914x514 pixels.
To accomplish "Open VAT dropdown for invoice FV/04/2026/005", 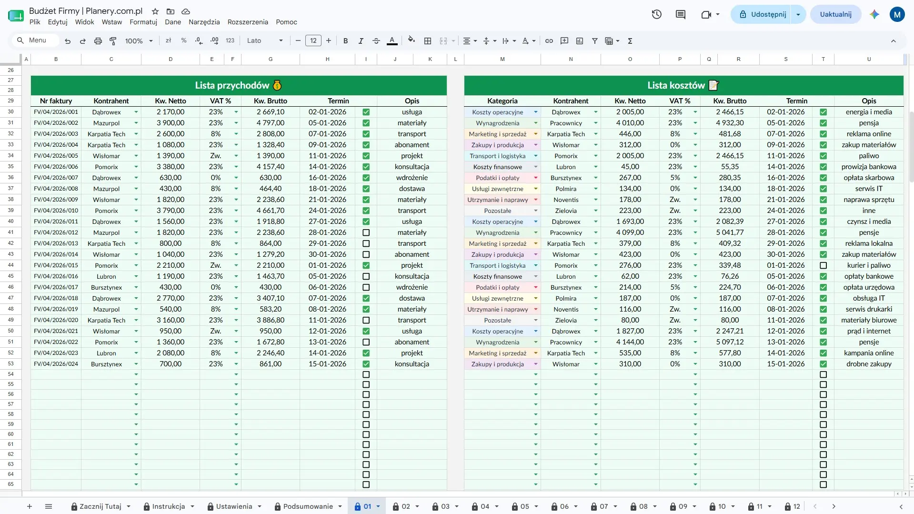I will (236, 156).
